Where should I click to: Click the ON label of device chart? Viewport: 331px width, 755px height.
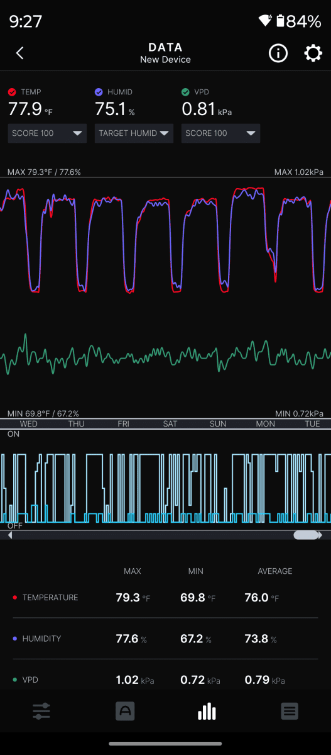coord(13,434)
